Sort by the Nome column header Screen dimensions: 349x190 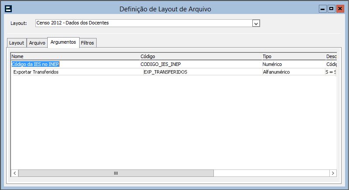76,56
